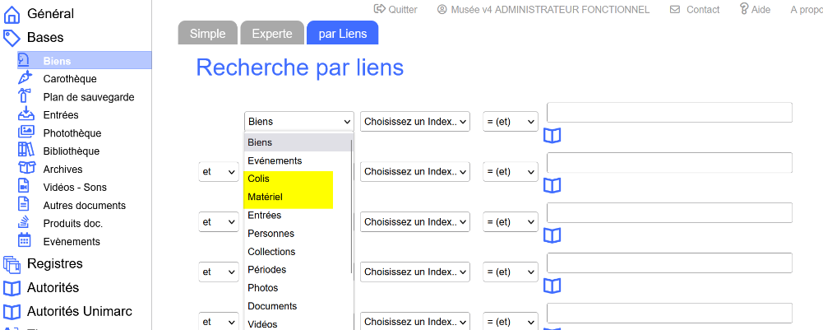Open the first '= (et)' operator dropdown
The width and height of the screenshot is (823, 330).
tap(510, 121)
